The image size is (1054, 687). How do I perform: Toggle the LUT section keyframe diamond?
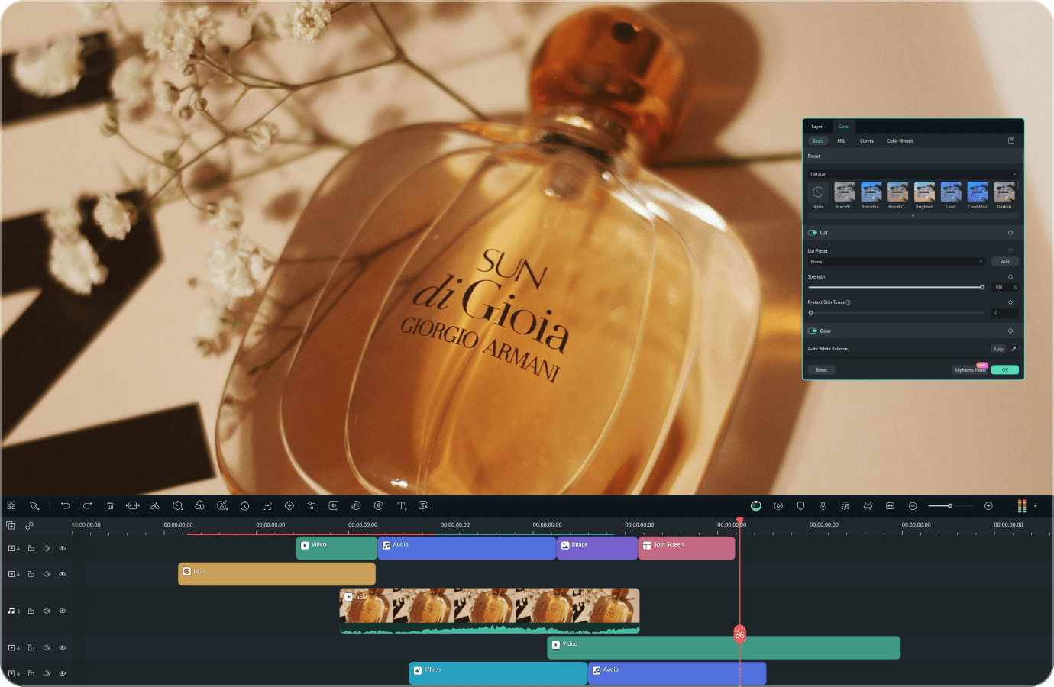click(1010, 233)
